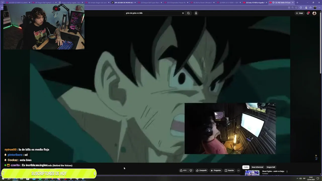
Task: Select the Sean Schemmel filter chip
Action: pos(257,167)
